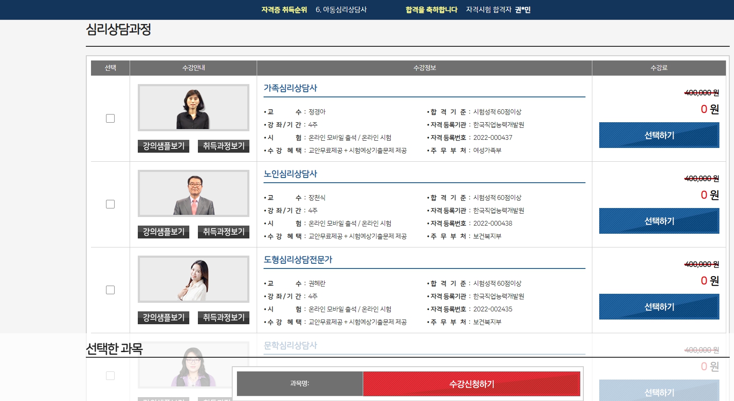Open the 도형심리상담전문가 course title
Screen dimensions: 734x401
pos(298,259)
